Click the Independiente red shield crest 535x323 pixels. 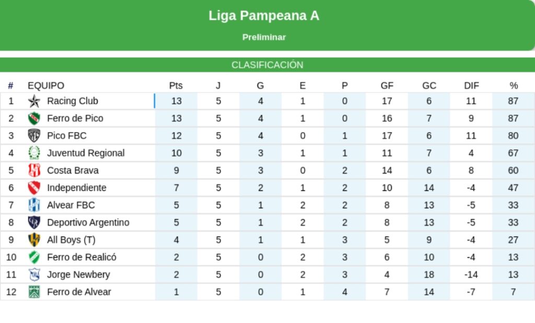coord(34,188)
